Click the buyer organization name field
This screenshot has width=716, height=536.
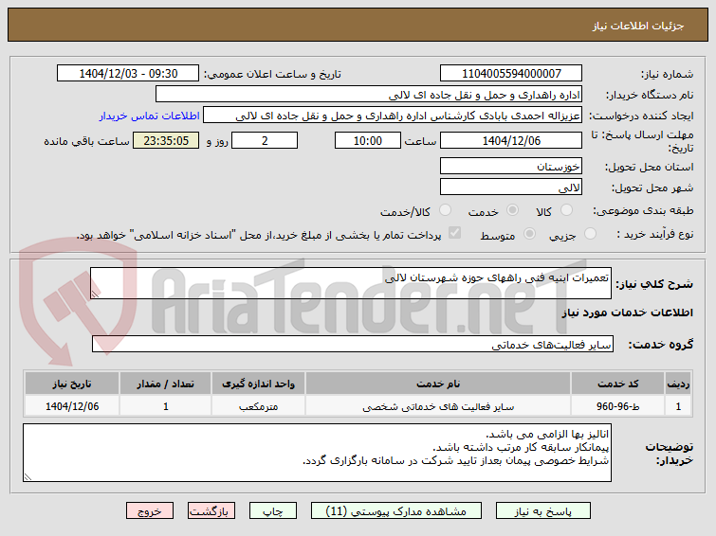369,95
